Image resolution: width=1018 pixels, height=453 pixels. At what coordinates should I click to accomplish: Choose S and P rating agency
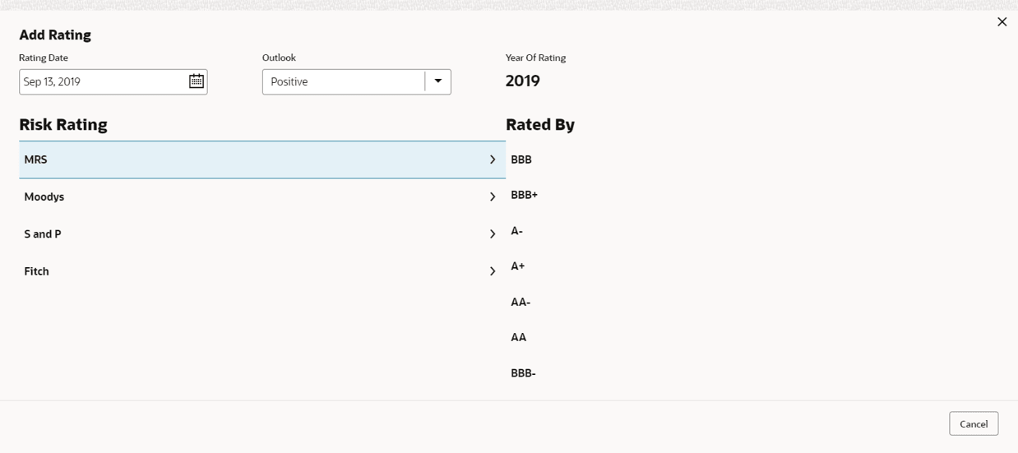[43, 234]
